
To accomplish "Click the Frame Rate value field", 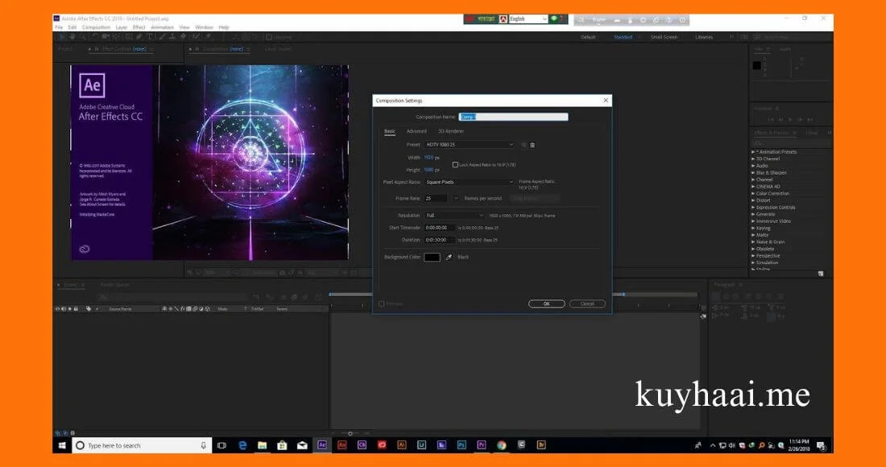I will (436, 198).
